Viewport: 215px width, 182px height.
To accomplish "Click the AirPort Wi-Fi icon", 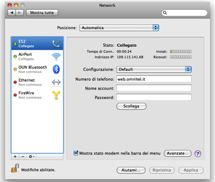I will pyautogui.click(x=56, y=56).
